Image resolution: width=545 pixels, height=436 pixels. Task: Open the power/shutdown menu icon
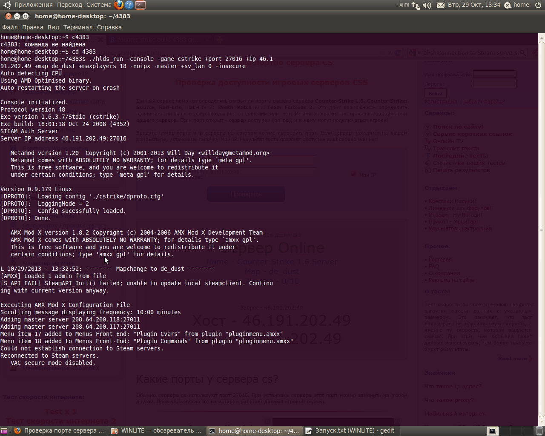pos(538,5)
